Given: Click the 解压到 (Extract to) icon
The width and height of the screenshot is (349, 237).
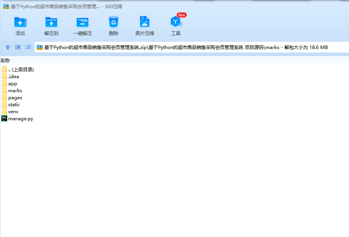Looking at the screenshot, I should pyautogui.click(x=51, y=22).
